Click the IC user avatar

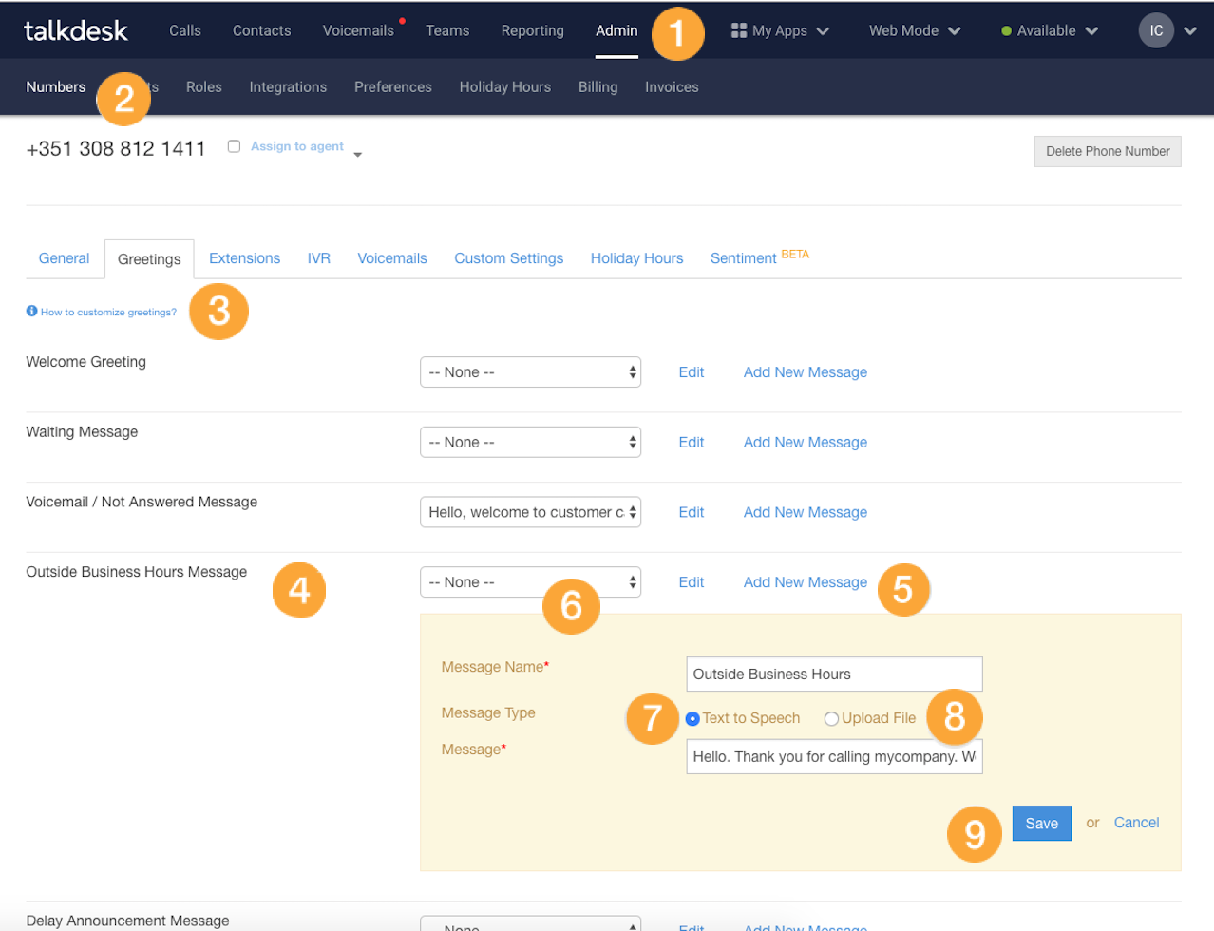click(1156, 30)
